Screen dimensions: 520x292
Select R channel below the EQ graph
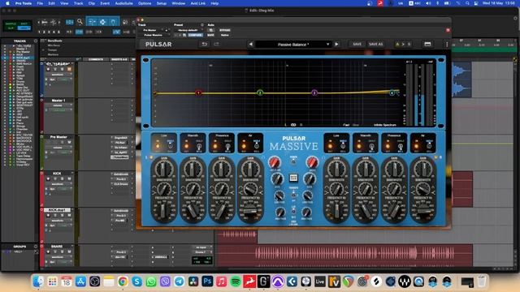301,125
